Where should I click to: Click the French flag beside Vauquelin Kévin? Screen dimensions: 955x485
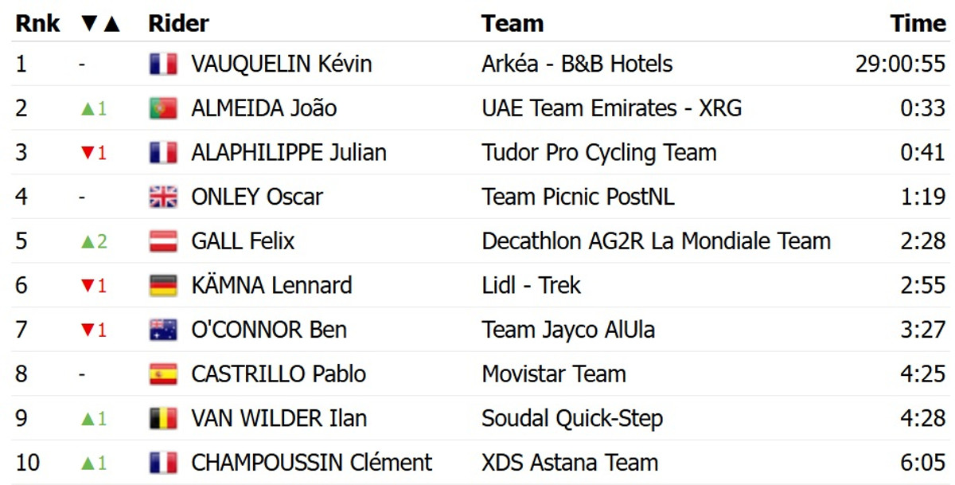pyautogui.click(x=163, y=65)
